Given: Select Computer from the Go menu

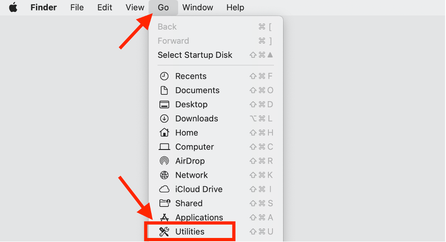Looking at the screenshot, I should tap(194, 147).
